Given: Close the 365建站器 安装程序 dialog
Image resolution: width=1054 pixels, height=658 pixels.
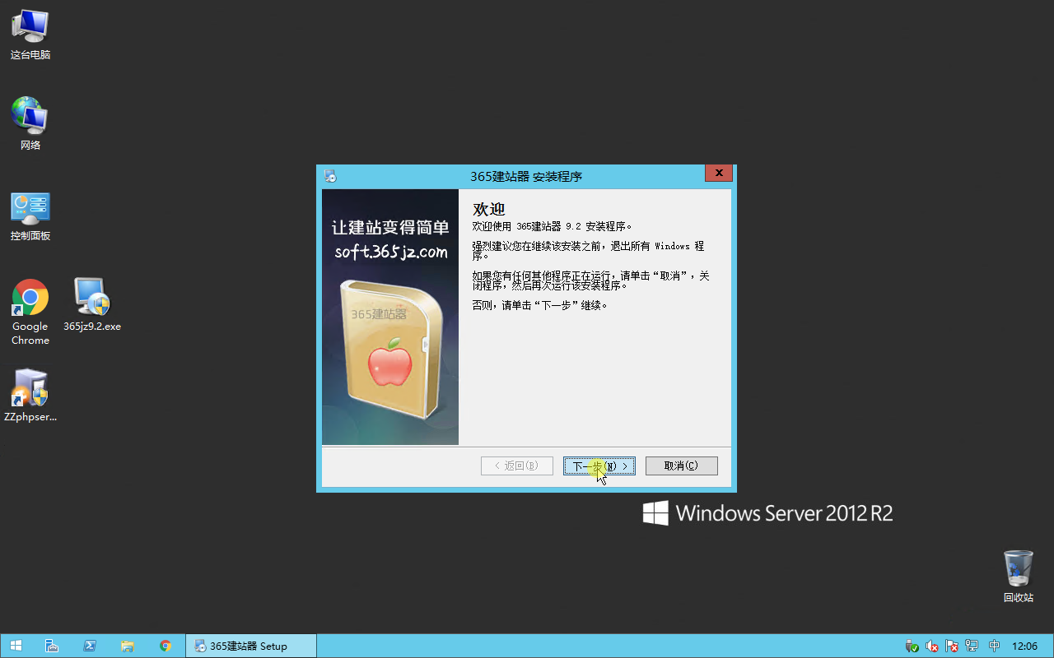Looking at the screenshot, I should 719,174.
